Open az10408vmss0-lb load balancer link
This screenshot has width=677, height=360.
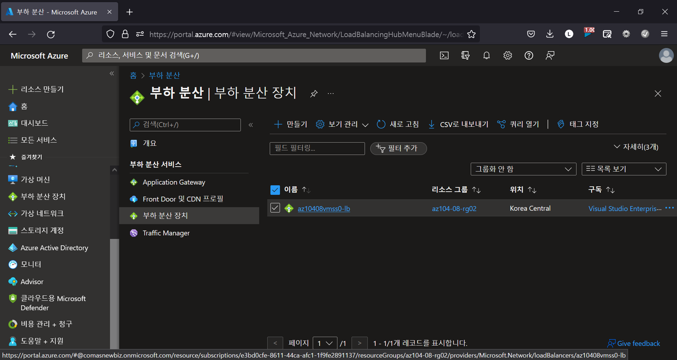[324, 209]
